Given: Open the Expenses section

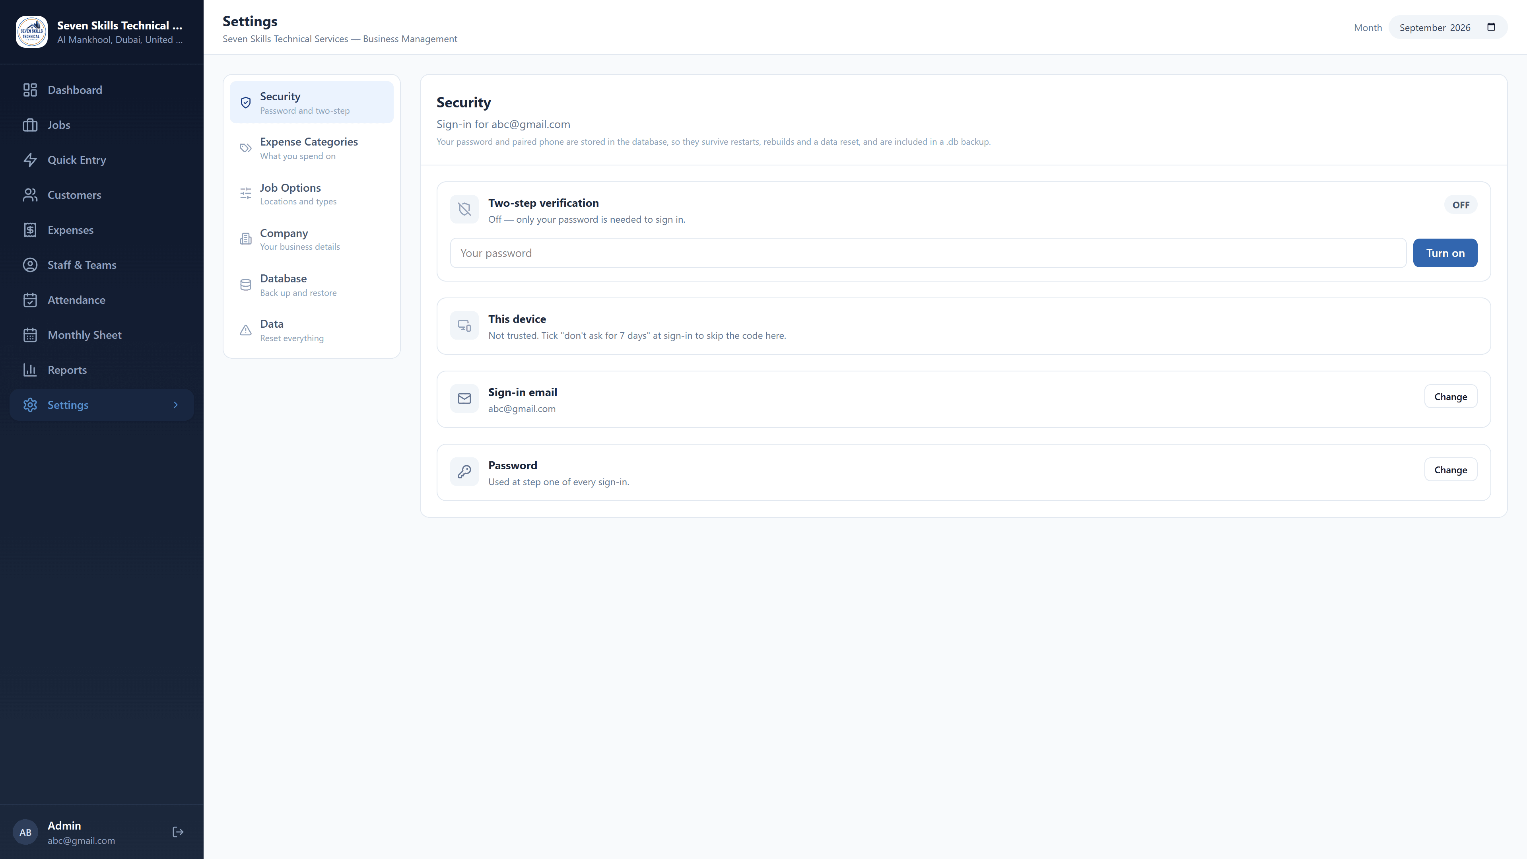Looking at the screenshot, I should pos(101,230).
